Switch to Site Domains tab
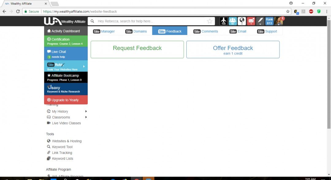This screenshot has width=331, height=180. pos(136,31)
